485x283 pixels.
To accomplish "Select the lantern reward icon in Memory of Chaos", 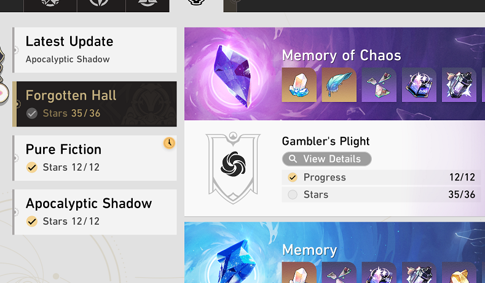I will pyautogui.click(x=459, y=85).
